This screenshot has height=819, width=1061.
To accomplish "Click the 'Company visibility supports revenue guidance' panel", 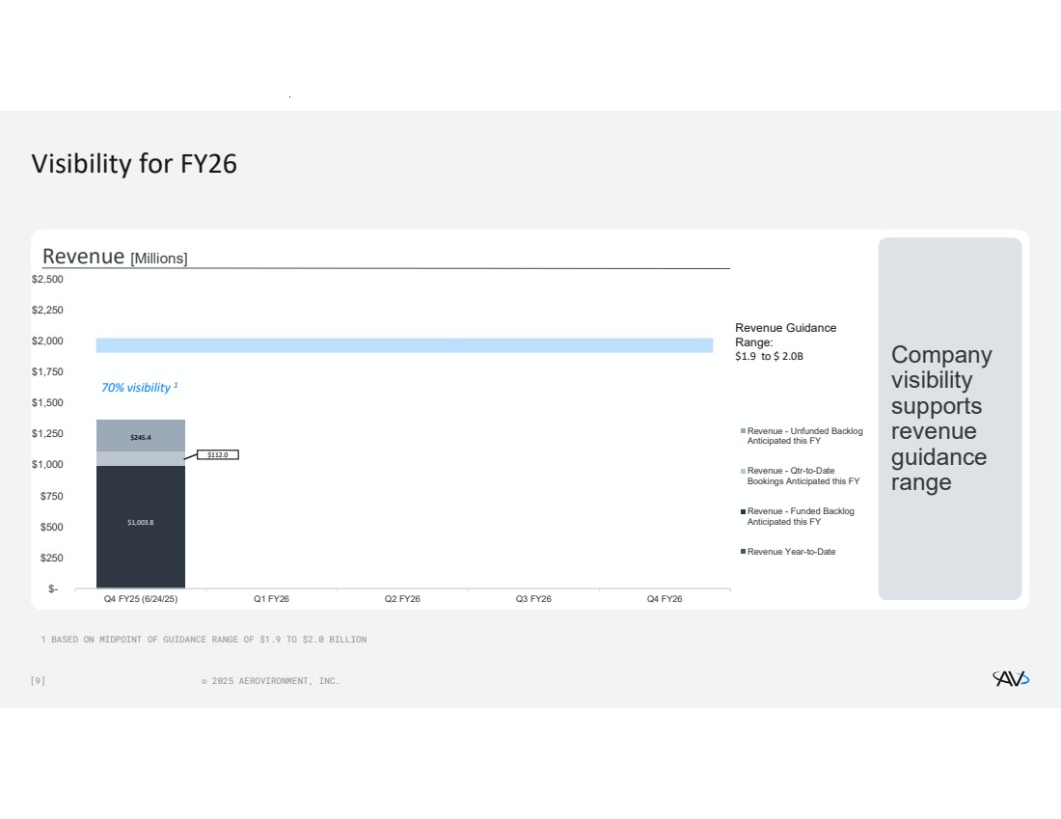I will 949,418.
